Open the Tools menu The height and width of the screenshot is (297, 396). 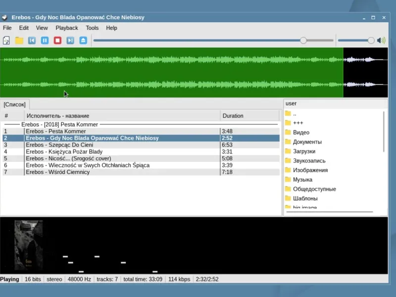tap(92, 28)
